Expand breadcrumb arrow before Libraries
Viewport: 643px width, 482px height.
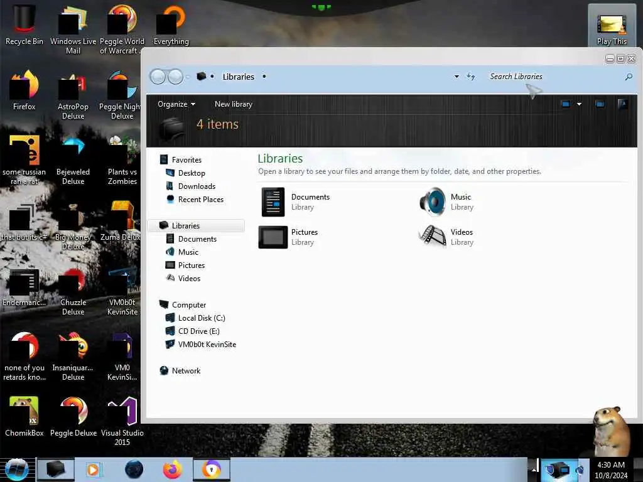(212, 77)
